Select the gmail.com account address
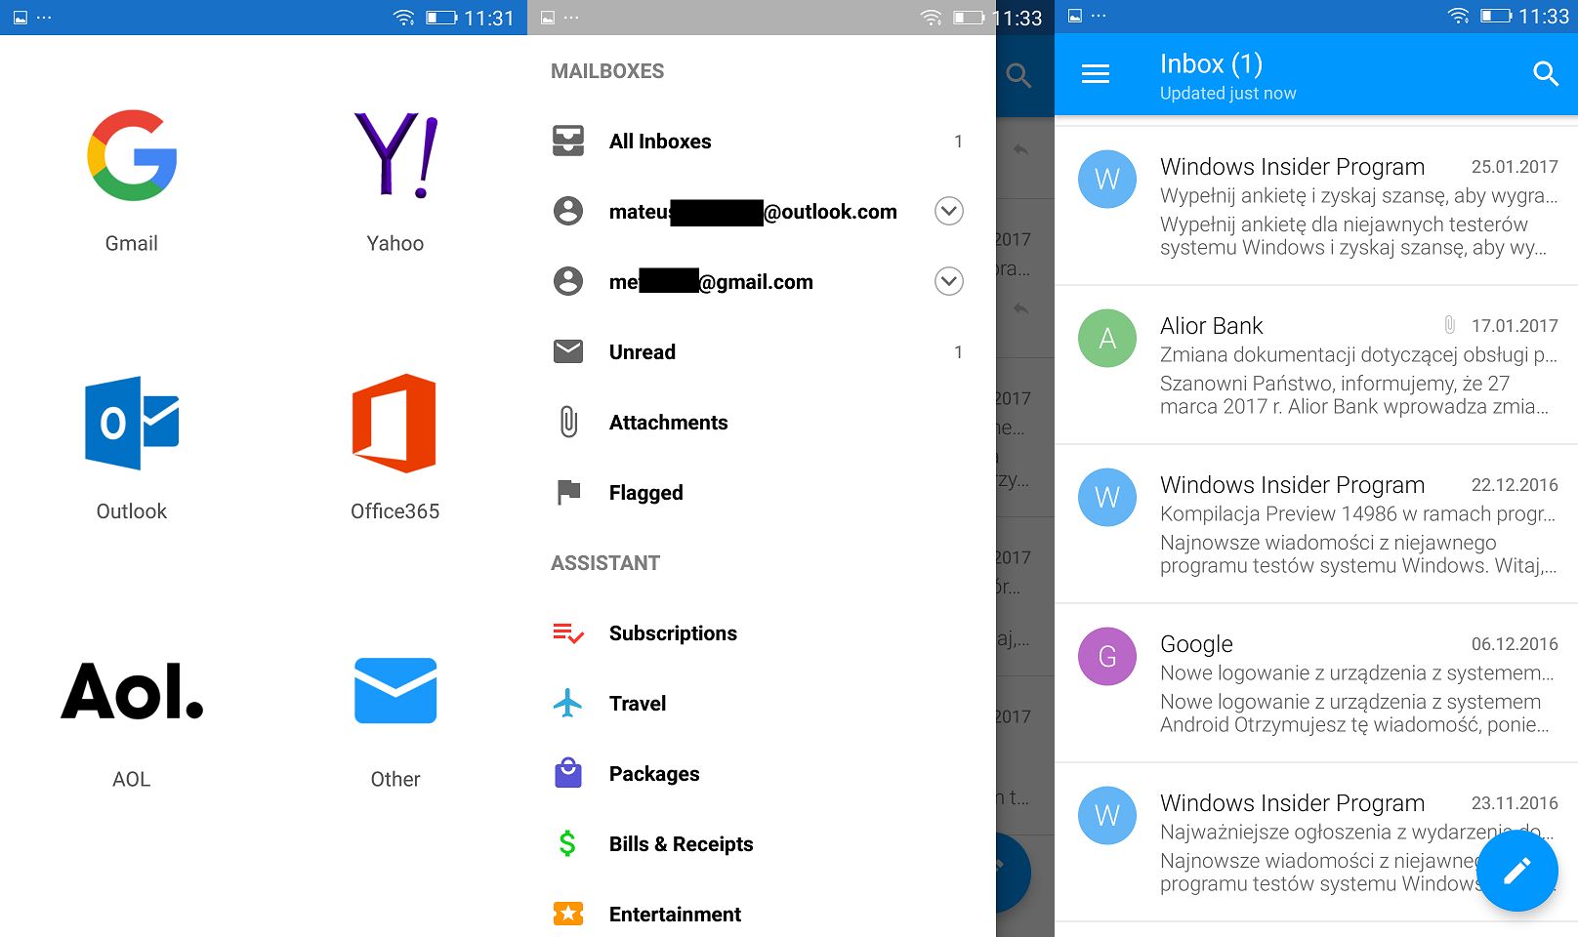 click(711, 282)
